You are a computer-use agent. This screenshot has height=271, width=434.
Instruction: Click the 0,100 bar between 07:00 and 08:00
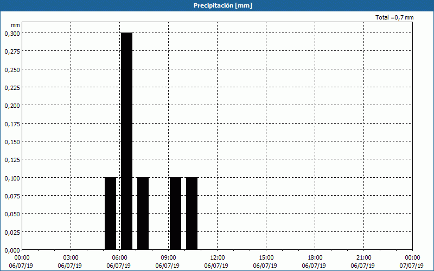pos(143,214)
